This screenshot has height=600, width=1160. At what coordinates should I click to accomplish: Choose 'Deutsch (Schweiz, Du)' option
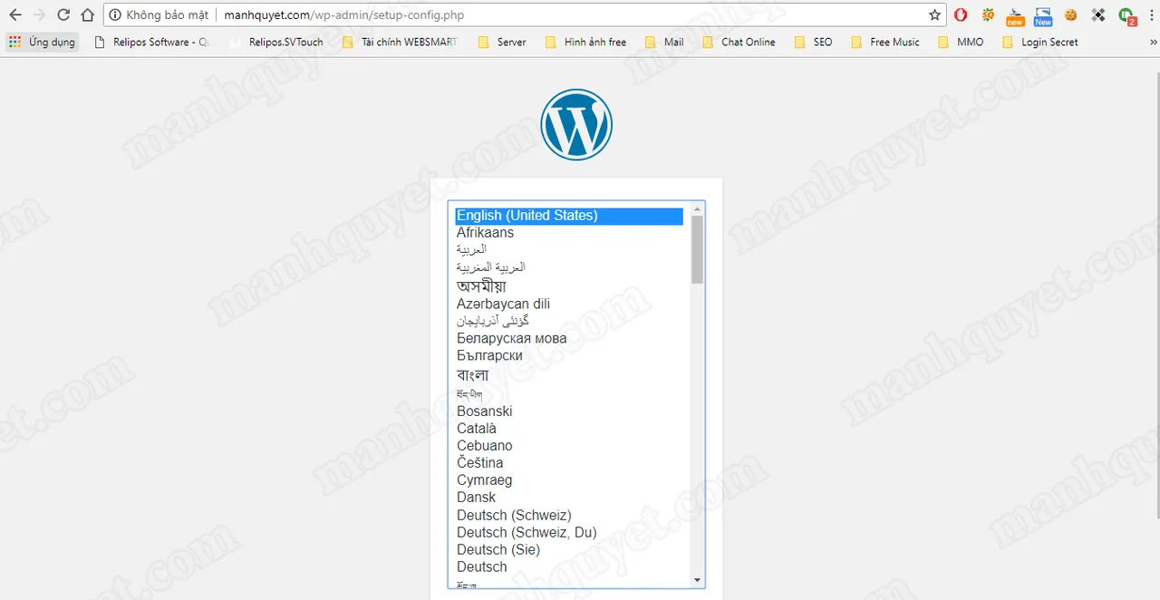coord(569,533)
